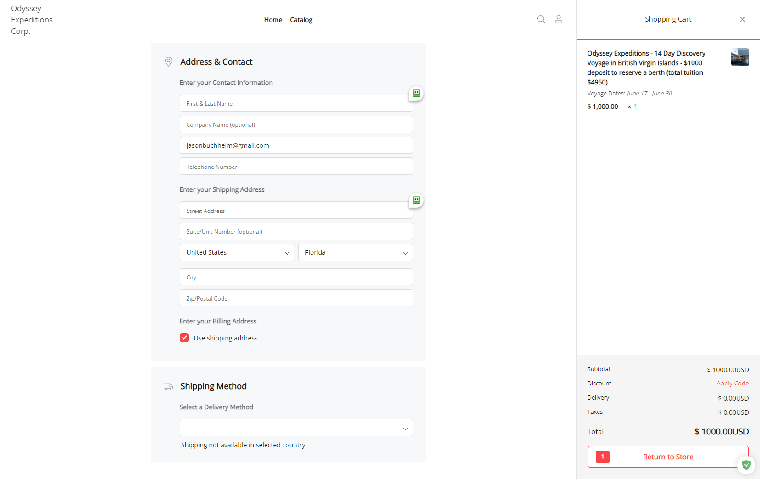This screenshot has width=760, height=479.
Task: Focus the Street Address field
Action: point(296,211)
